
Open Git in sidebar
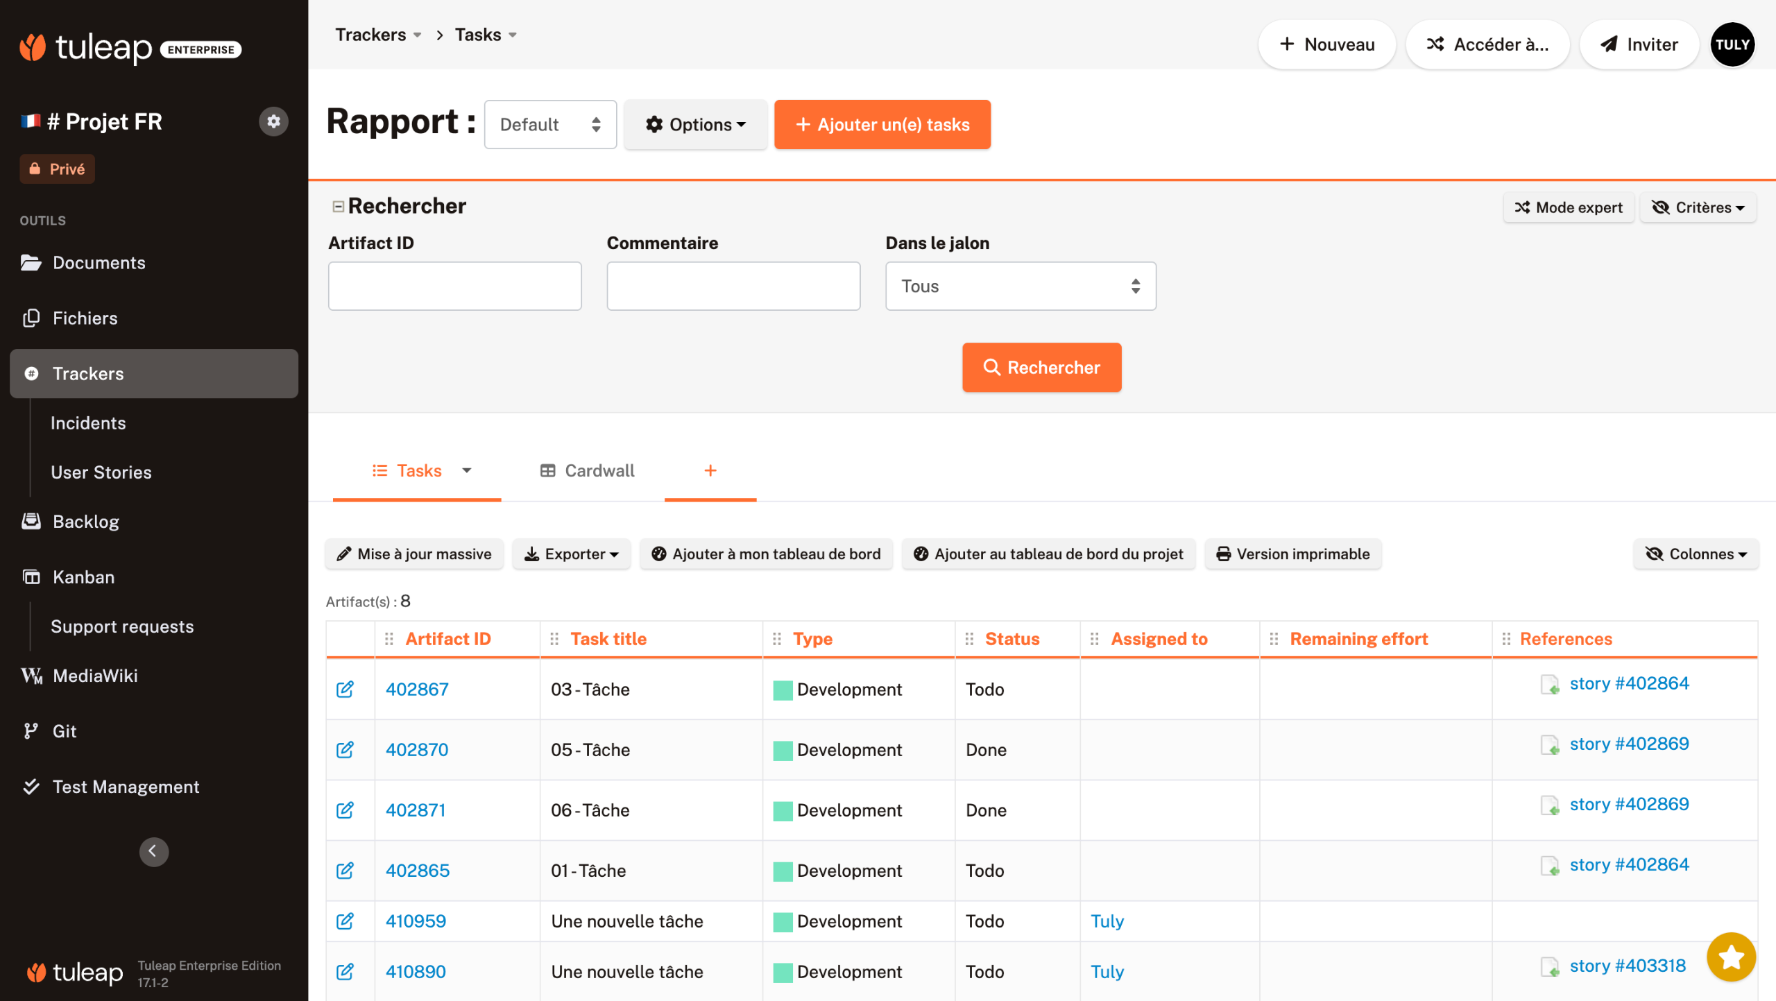(64, 730)
